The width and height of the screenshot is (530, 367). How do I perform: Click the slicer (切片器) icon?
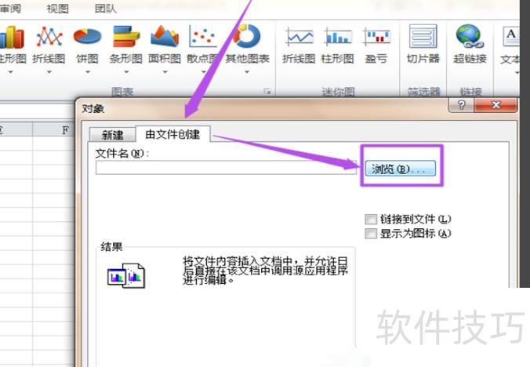(x=423, y=36)
